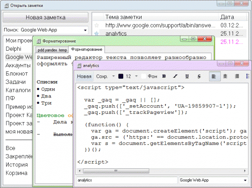Pick the white Фон background swatch
252x188 pixels.
[x=143, y=76]
